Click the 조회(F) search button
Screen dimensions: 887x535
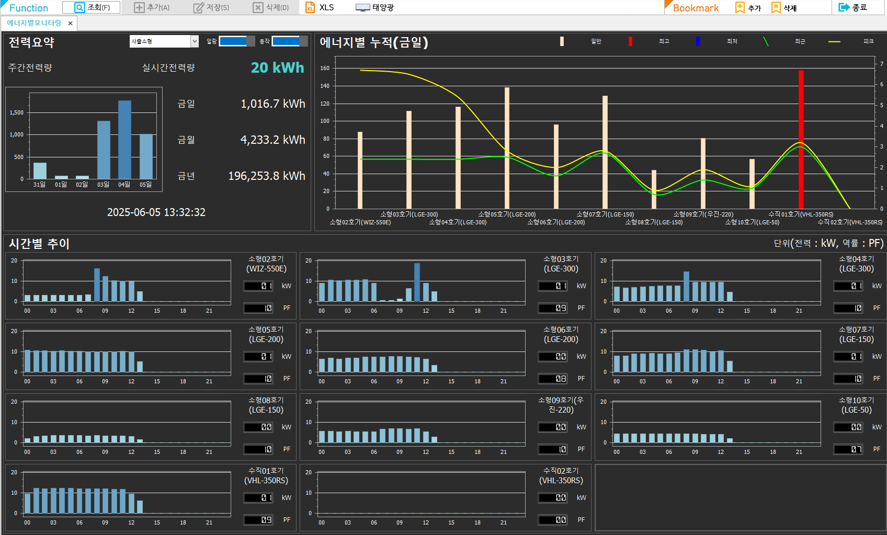click(92, 7)
